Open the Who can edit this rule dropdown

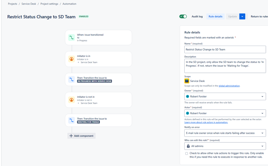click(225, 146)
